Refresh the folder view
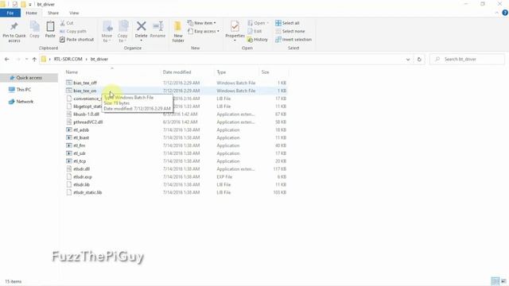The width and height of the screenshot is (509, 286). (x=419, y=60)
